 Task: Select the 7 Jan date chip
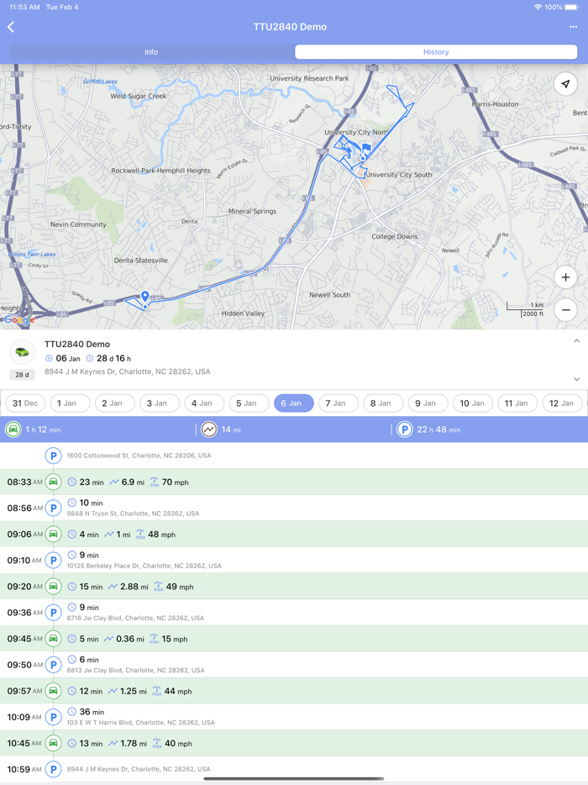click(339, 403)
